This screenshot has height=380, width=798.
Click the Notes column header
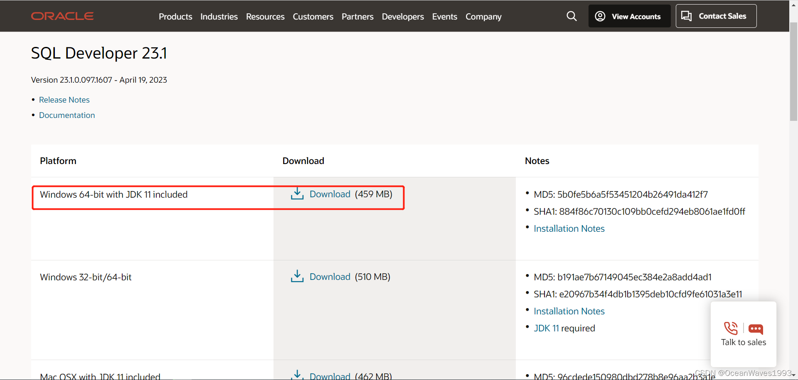click(x=537, y=161)
